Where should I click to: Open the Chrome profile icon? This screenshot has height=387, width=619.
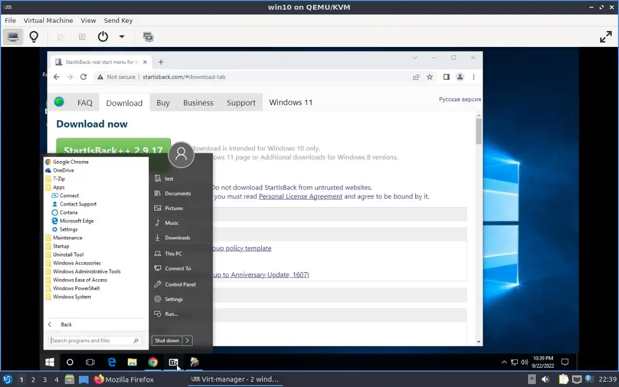pyautogui.click(x=460, y=77)
